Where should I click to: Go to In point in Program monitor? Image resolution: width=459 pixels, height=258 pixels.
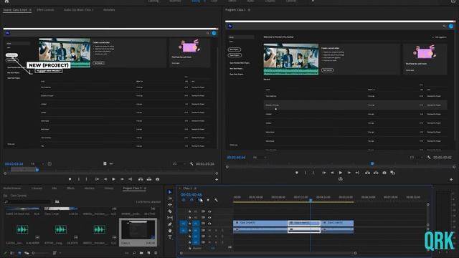(x=324, y=173)
